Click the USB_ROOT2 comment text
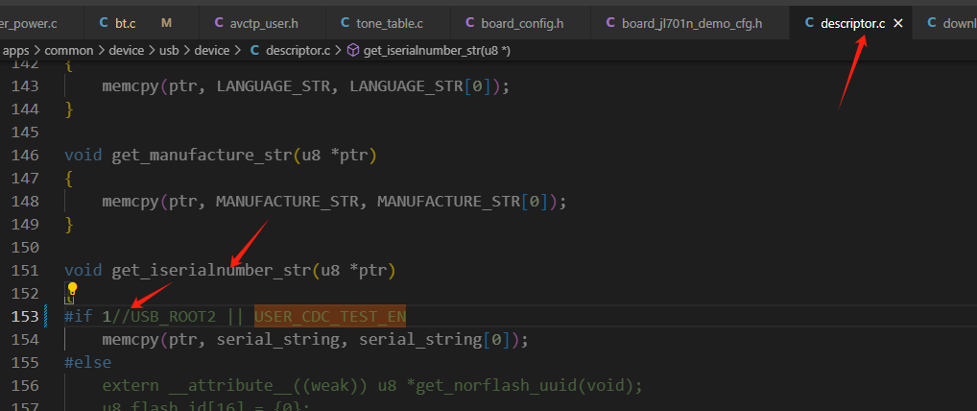The height and width of the screenshot is (411, 977). 173,316
